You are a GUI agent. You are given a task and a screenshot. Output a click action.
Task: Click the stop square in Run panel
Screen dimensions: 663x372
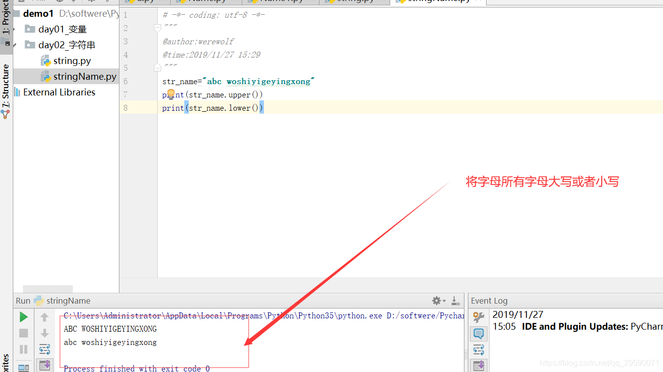coord(24,333)
